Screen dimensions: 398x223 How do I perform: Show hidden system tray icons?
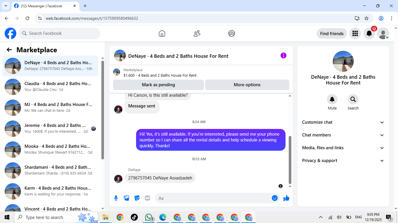[x=321, y=217]
